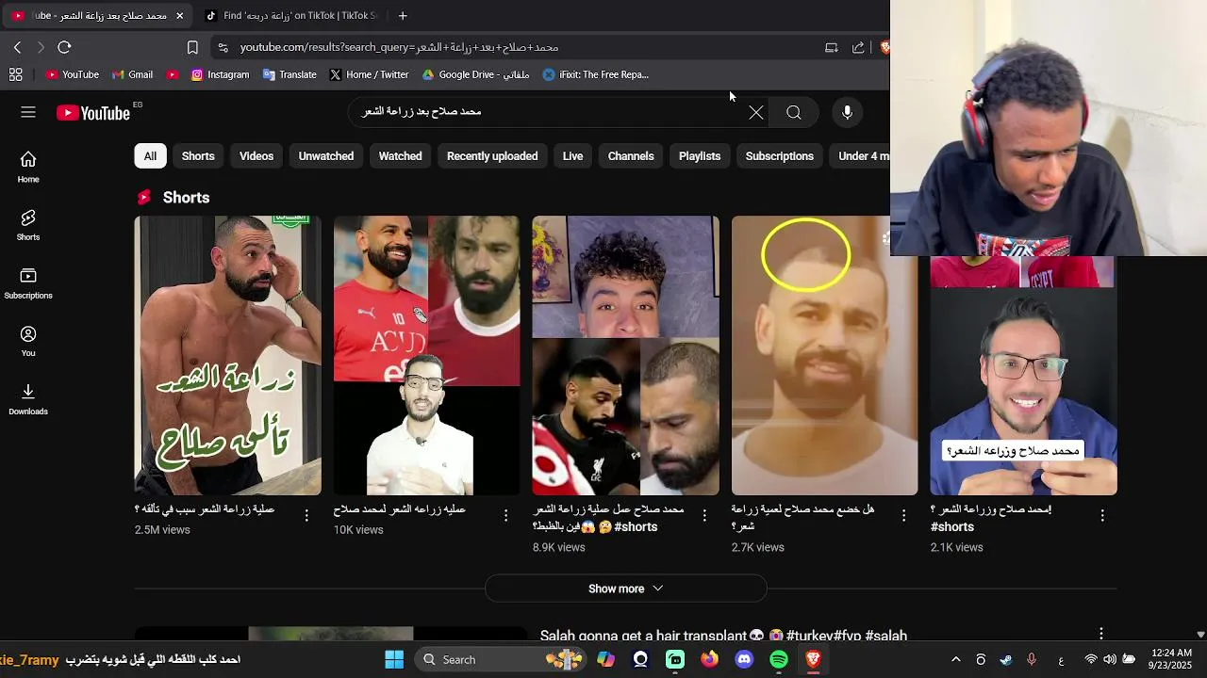Filter results by Videos chip
The image size is (1207, 678).
[256, 156]
